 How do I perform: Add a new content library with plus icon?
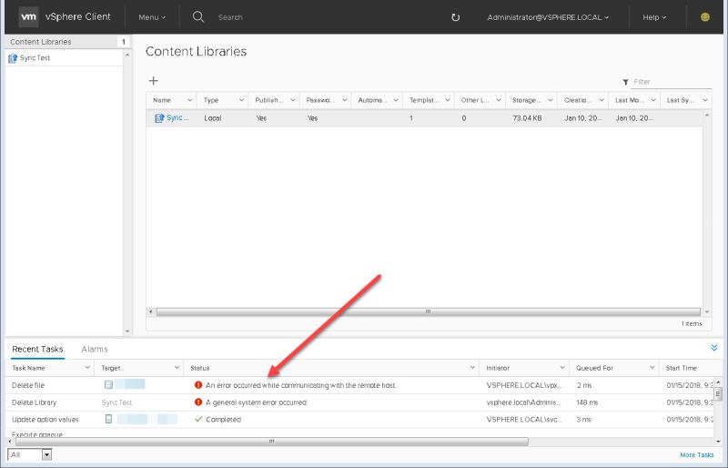pos(153,81)
